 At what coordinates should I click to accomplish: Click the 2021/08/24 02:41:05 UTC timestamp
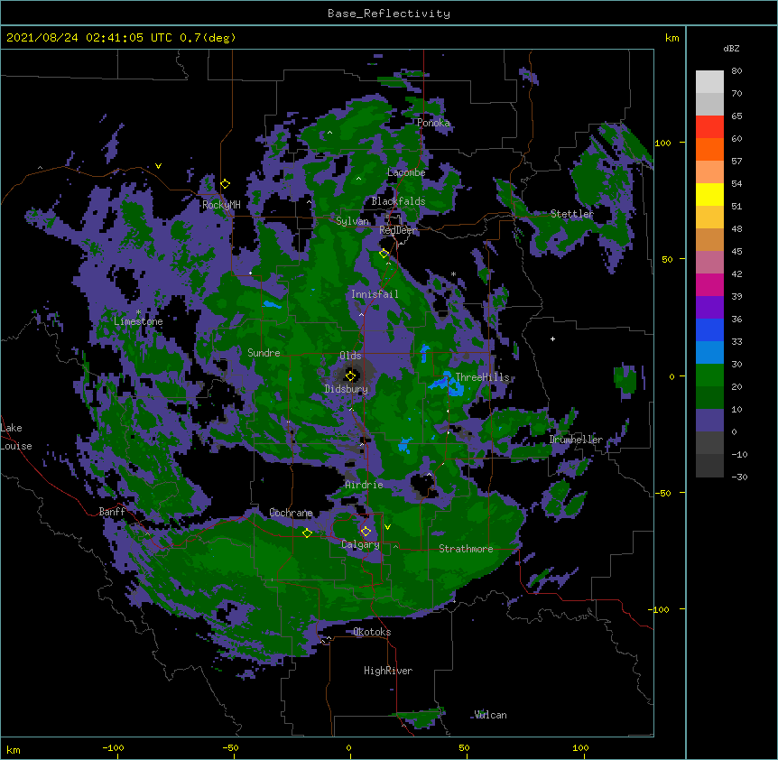pyautogui.click(x=88, y=38)
